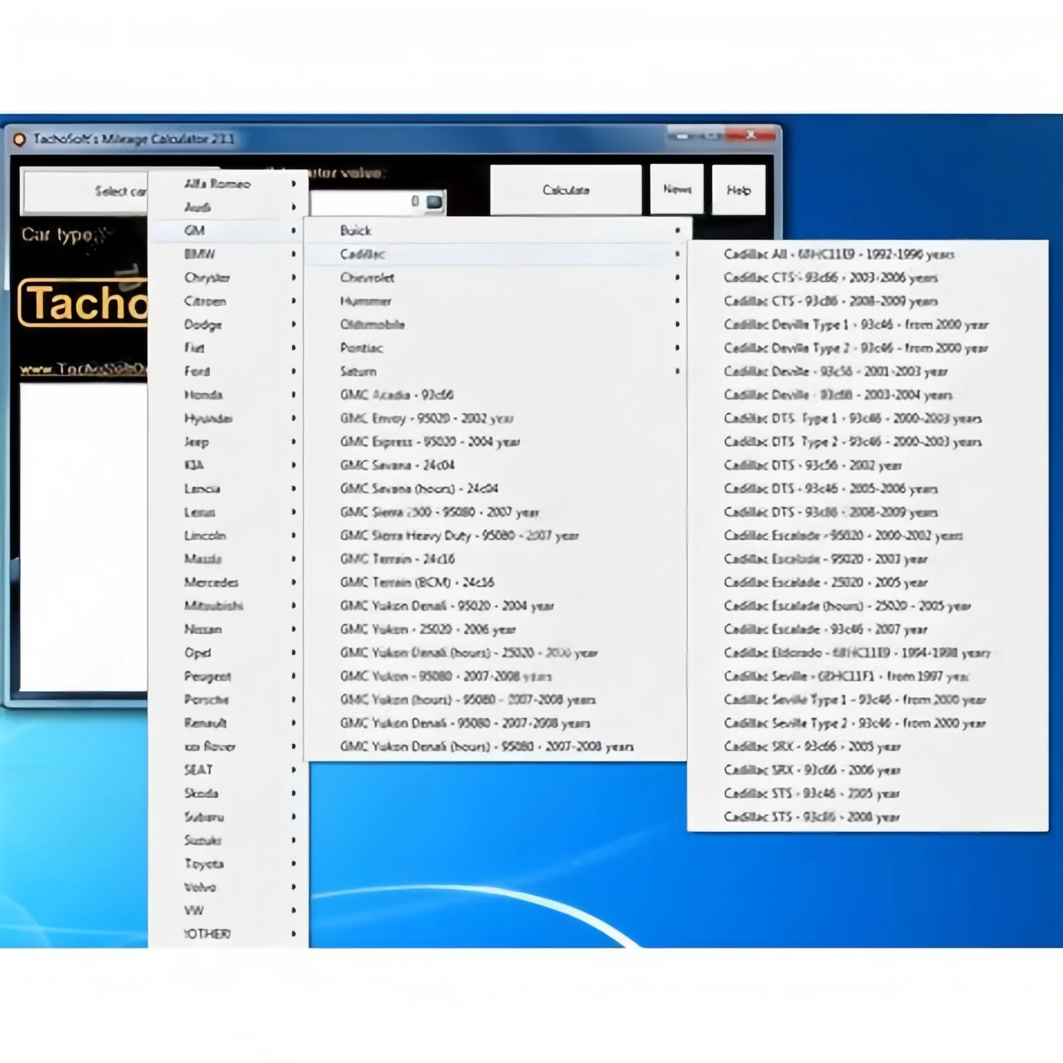Pick Cadillac Eldorado - 68HC11E9 entry

coord(868,653)
